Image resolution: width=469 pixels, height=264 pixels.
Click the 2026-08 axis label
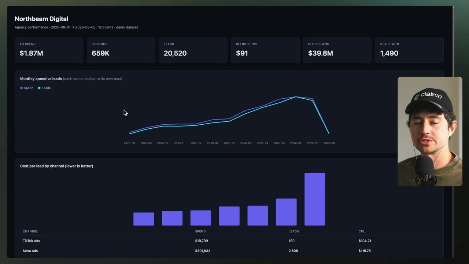click(x=329, y=143)
